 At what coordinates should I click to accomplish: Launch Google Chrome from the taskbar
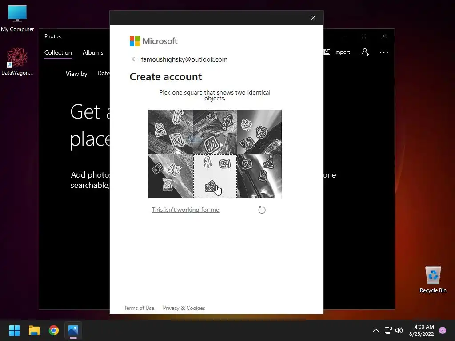coord(54,330)
